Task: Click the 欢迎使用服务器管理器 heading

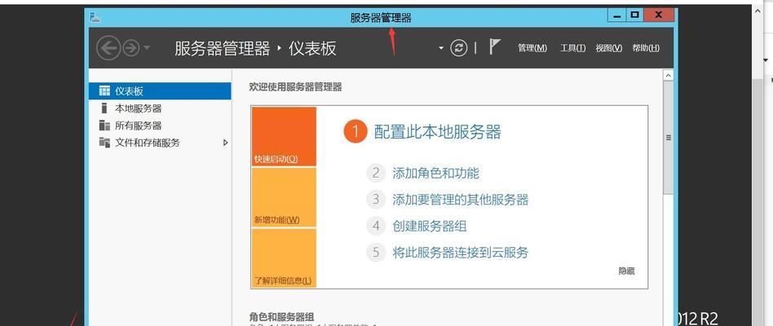Action: point(295,87)
